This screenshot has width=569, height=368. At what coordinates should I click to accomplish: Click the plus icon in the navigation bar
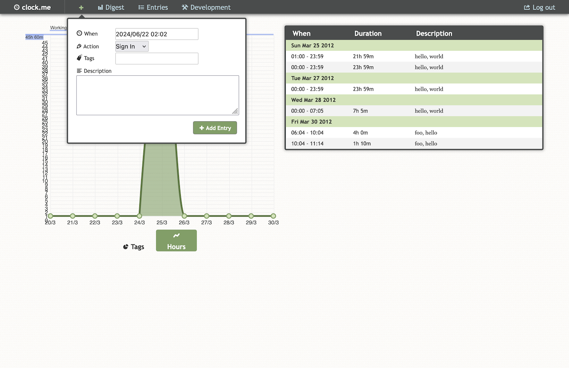[81, 7]
